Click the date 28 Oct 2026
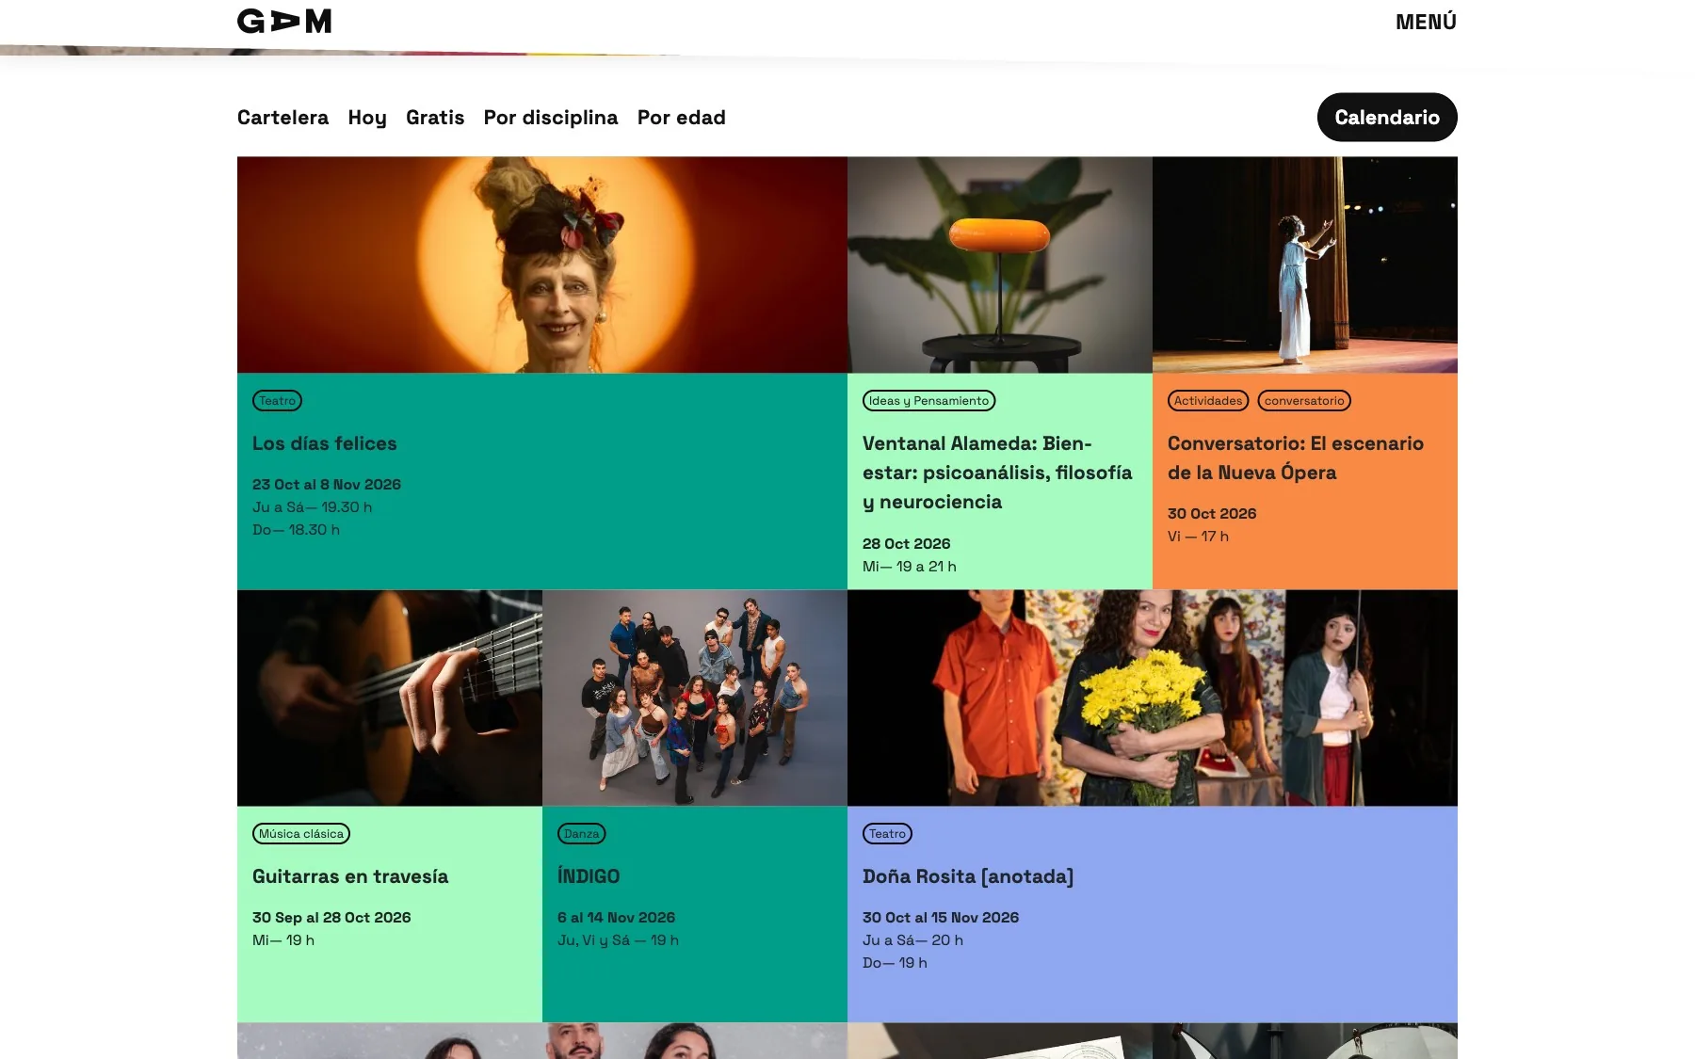The image size is (1695, 1059). (x=907, y=544)
